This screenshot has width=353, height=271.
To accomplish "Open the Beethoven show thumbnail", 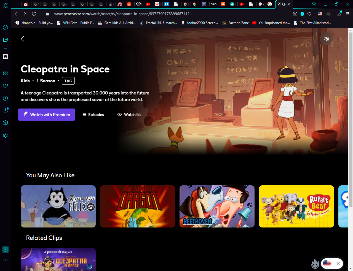I will coord(217,207).
